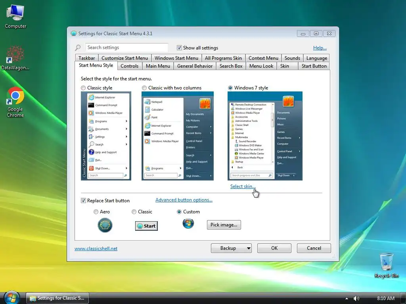The image size is (406, 304).
Task: Switch to the Controls tab
Action: [x=130, y=66]
